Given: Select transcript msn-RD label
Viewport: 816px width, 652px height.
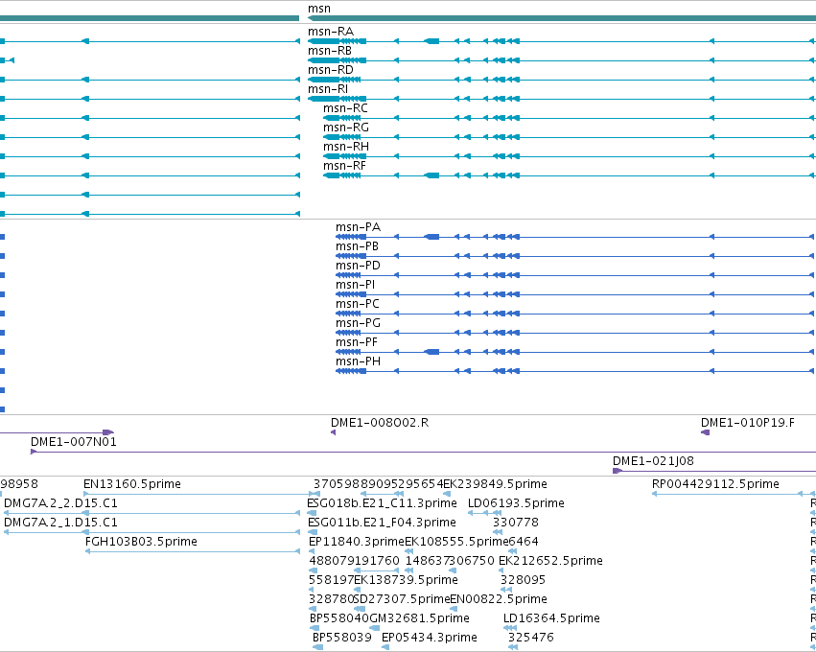Looking at the screenshot, I should 331,70.
